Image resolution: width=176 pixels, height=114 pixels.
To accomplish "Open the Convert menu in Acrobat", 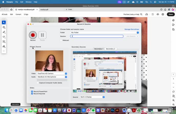I will point(18,14).
